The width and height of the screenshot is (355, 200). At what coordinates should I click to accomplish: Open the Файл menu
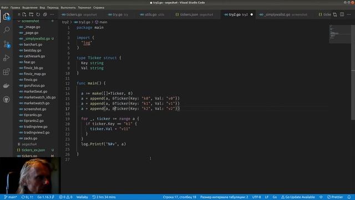click(x=4, y=7)
